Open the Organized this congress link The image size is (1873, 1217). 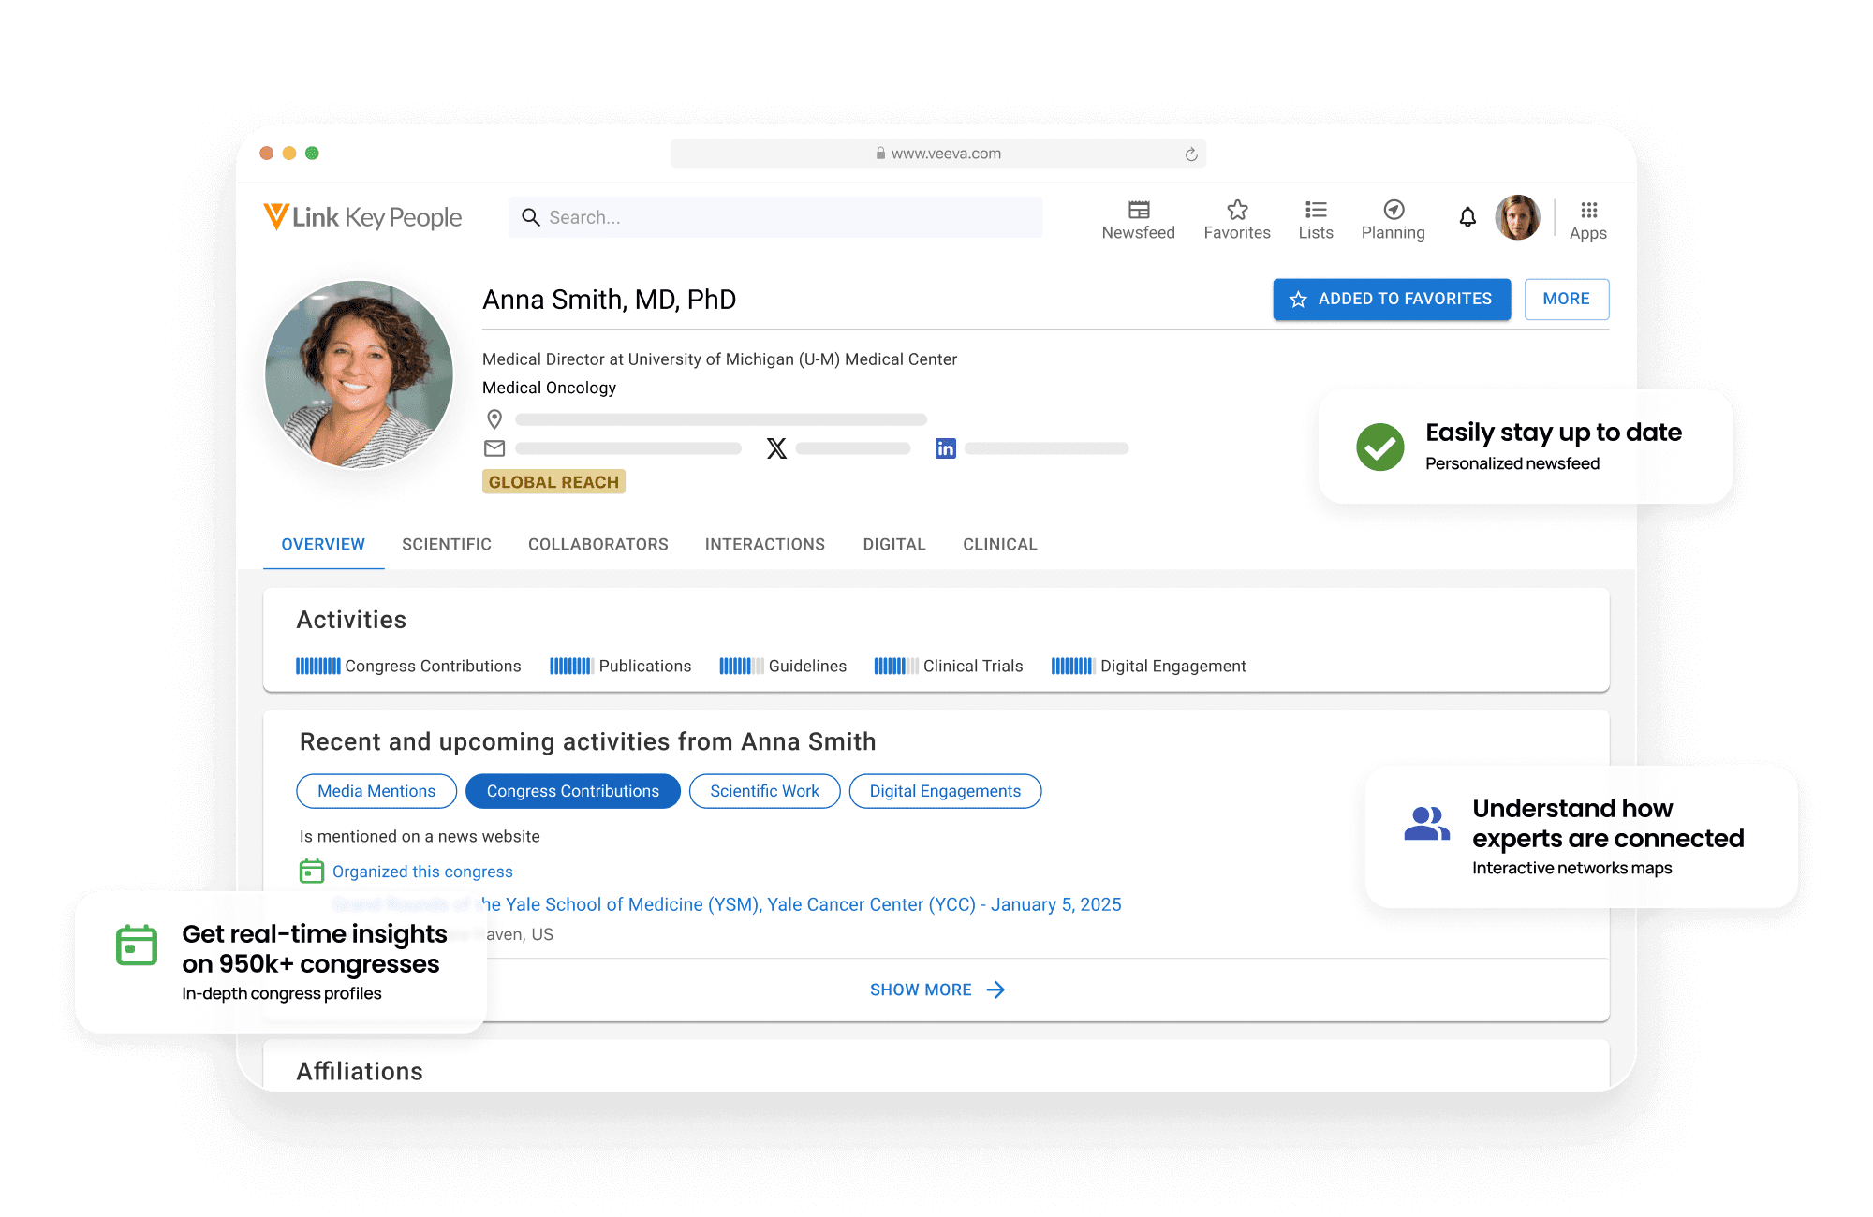pos(422,872)
